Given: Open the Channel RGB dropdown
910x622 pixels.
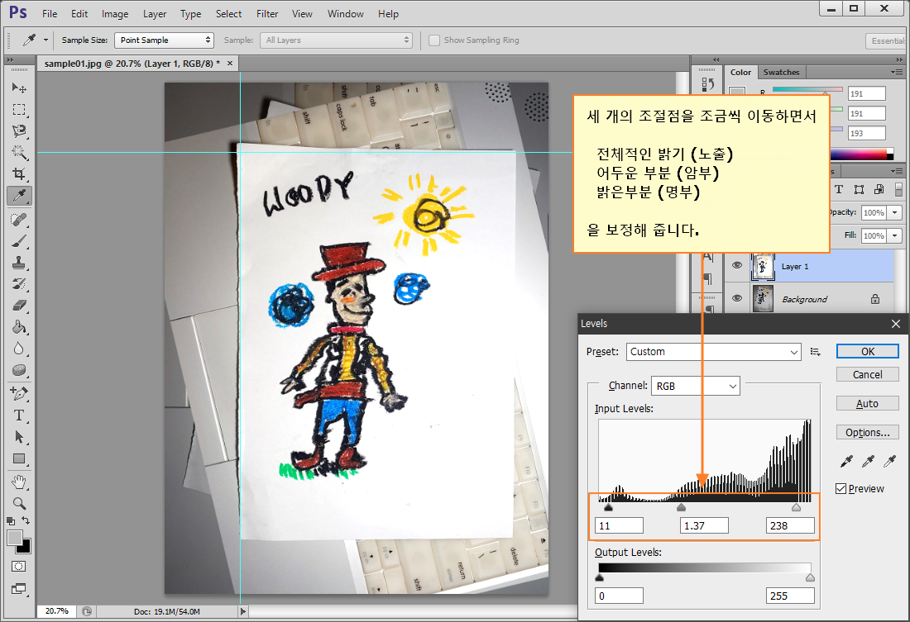Looking at the screenshot, I should [696, 386].
